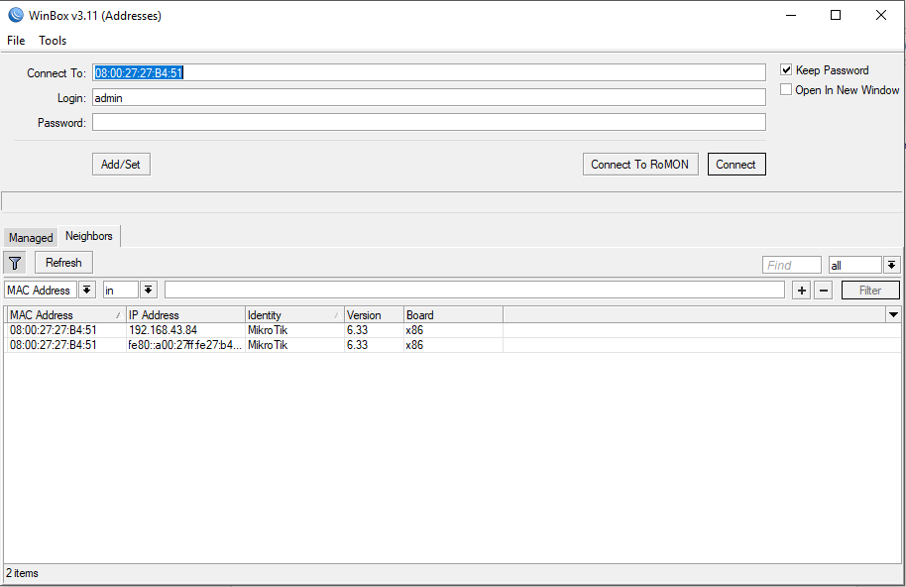The height and width of the screenshot is (587, 906).
Task: Select the neighbor row with IP 192.168.43.84
Action: 453,330
